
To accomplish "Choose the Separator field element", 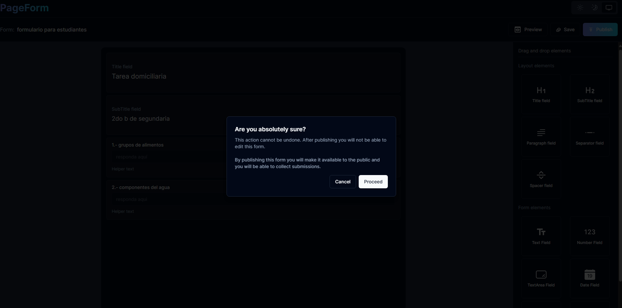I will [x=590, y=137].
